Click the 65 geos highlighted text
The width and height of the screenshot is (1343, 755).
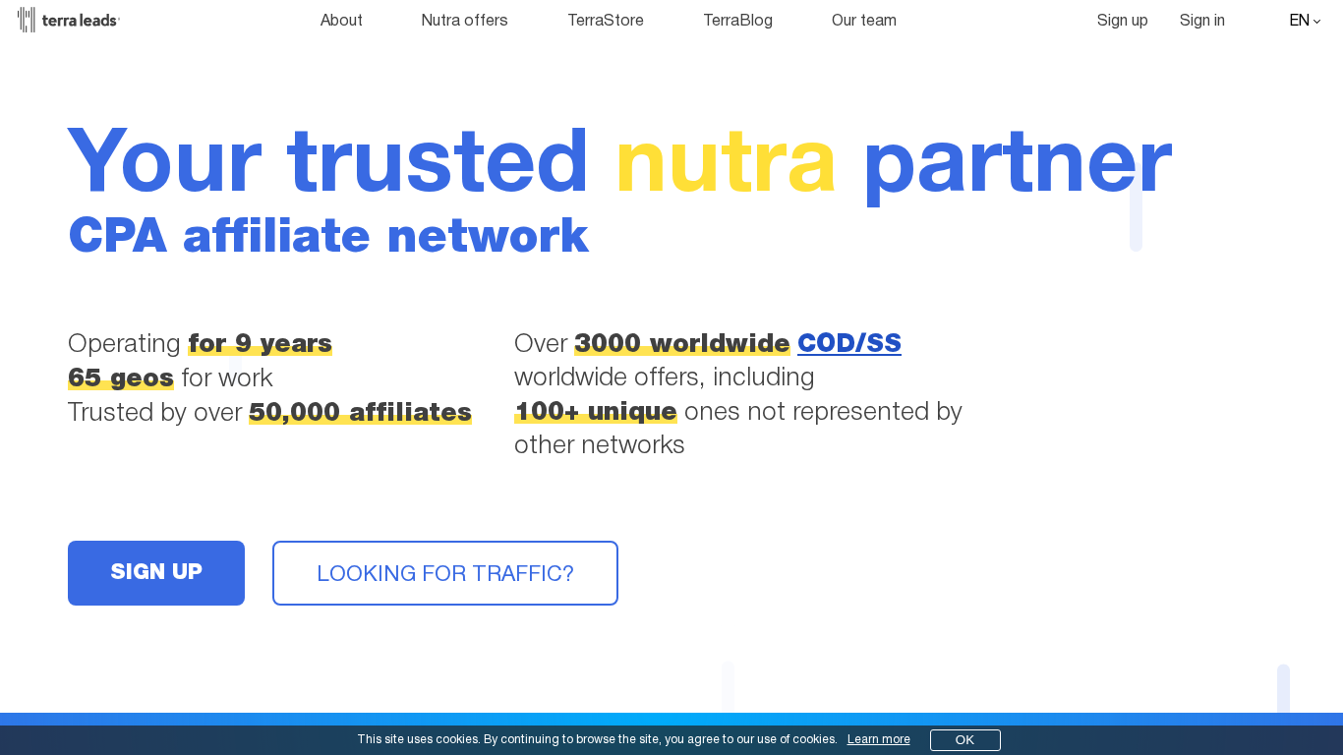click(120, 377)
